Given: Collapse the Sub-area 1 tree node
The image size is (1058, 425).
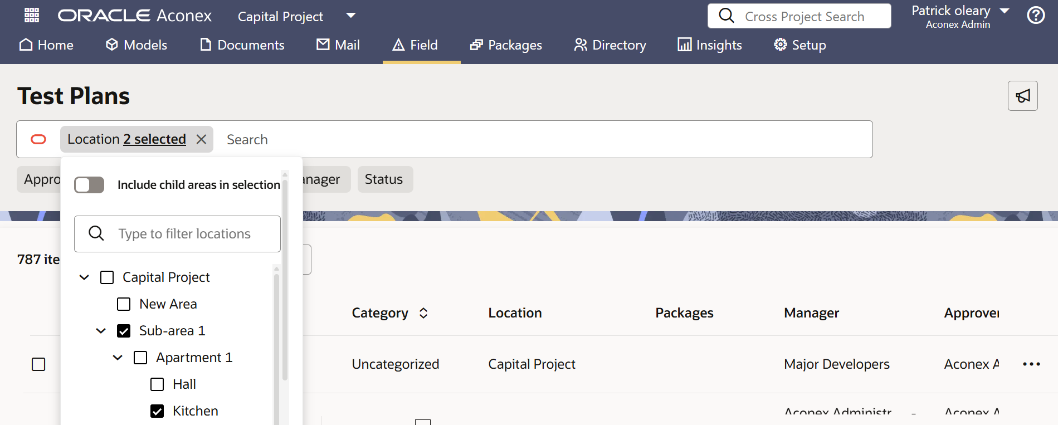Looking at the screenshot, I should click(x=101, y=331).
